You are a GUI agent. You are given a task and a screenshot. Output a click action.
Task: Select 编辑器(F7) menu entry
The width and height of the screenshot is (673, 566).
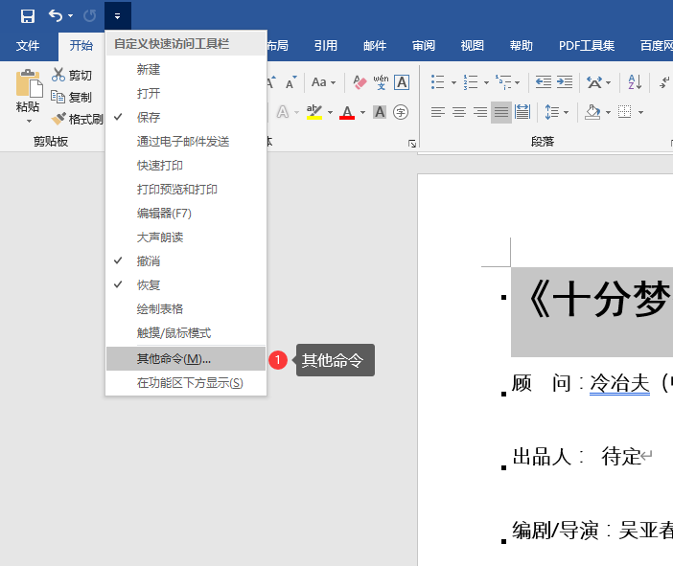point(186,214)
